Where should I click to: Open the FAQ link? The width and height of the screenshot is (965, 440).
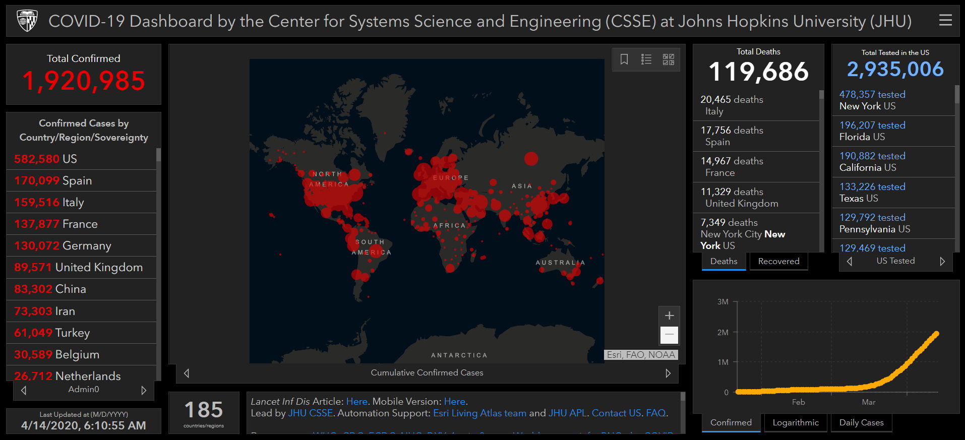[656, 413]
